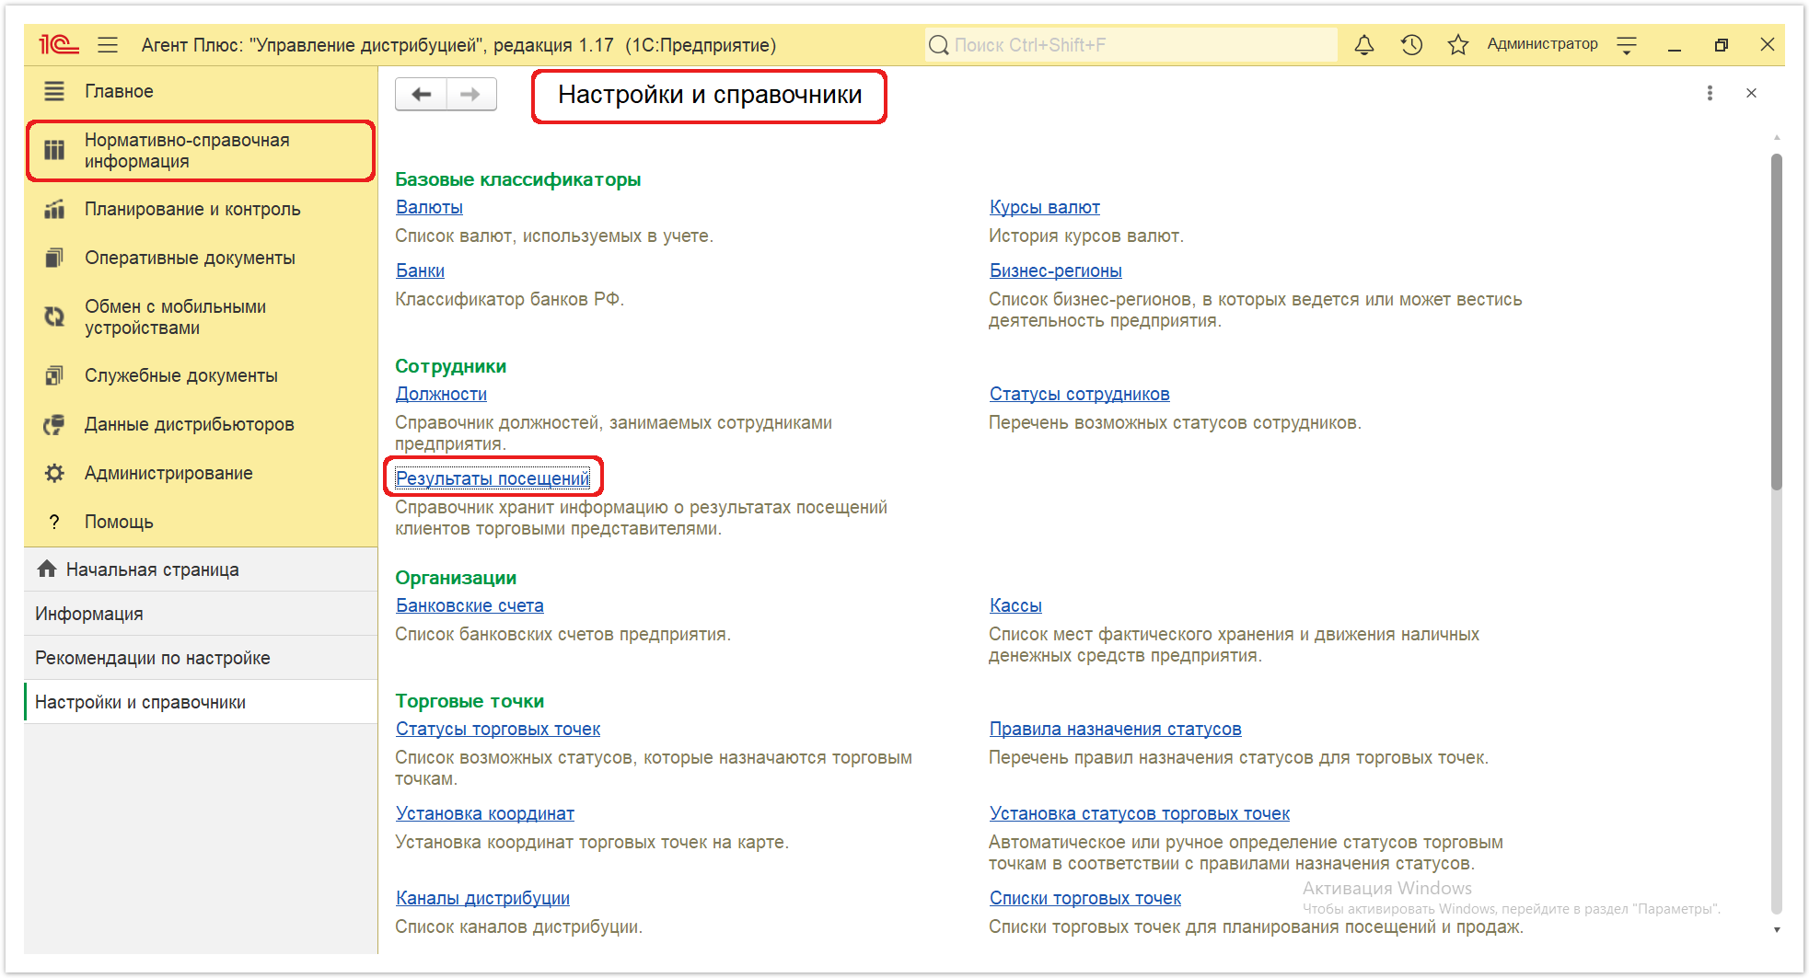Click the Помощь question mark icon
Image resolution: width=1809 pixels, height=978 pixels.
click(54, 522)
